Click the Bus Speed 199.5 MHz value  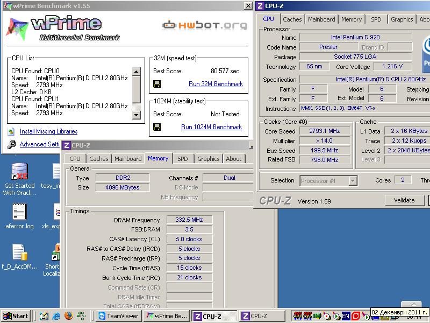(x=325, y=150)
